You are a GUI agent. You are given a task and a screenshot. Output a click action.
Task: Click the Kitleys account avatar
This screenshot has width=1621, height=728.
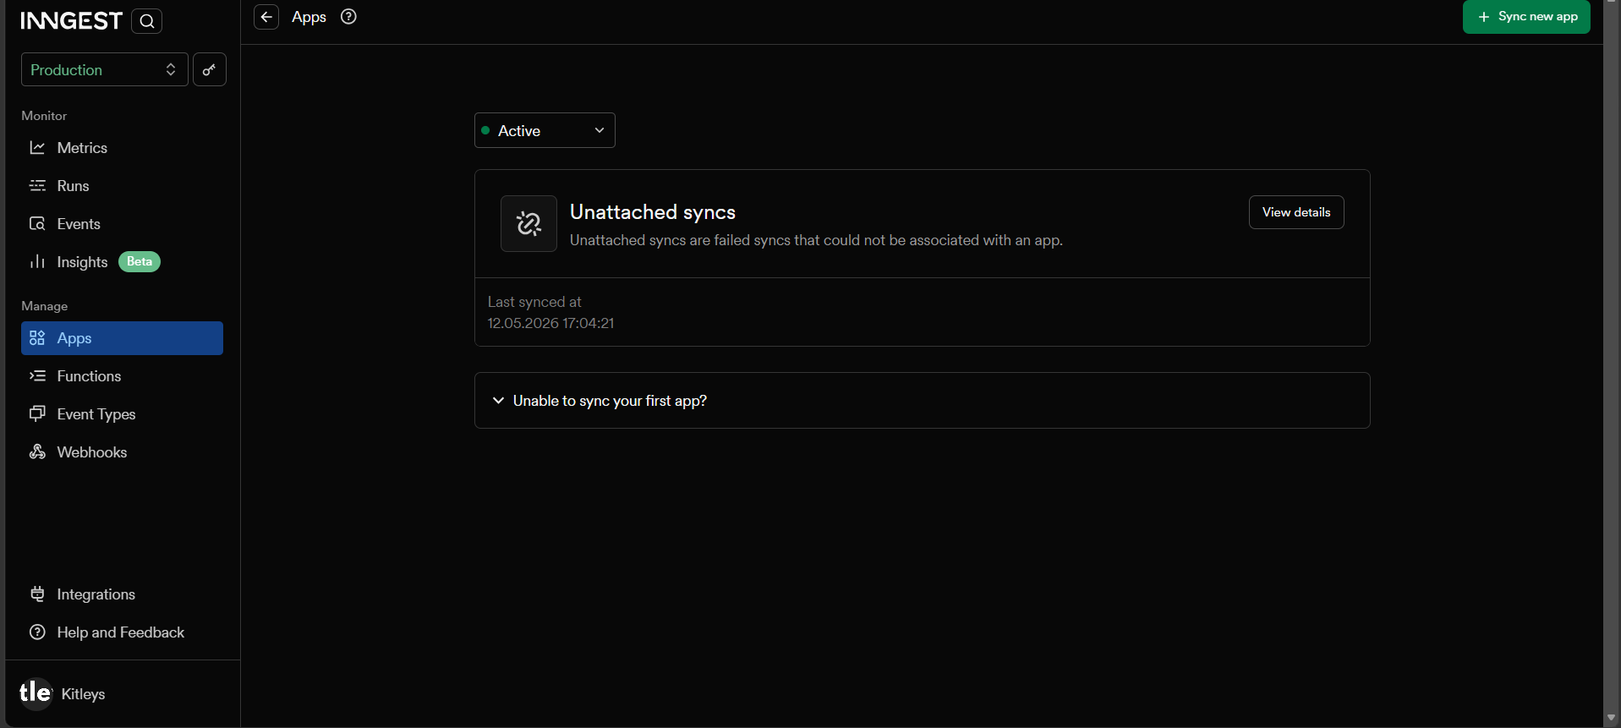coord(36,693)
